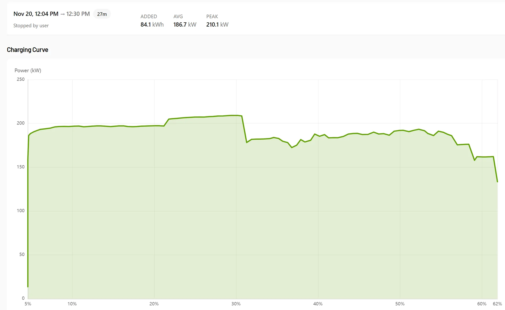Click the 200 label on the power axis

tap(20, 123)
